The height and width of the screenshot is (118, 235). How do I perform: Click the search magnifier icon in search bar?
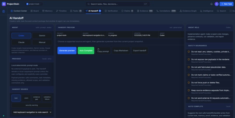pos(89,4)
